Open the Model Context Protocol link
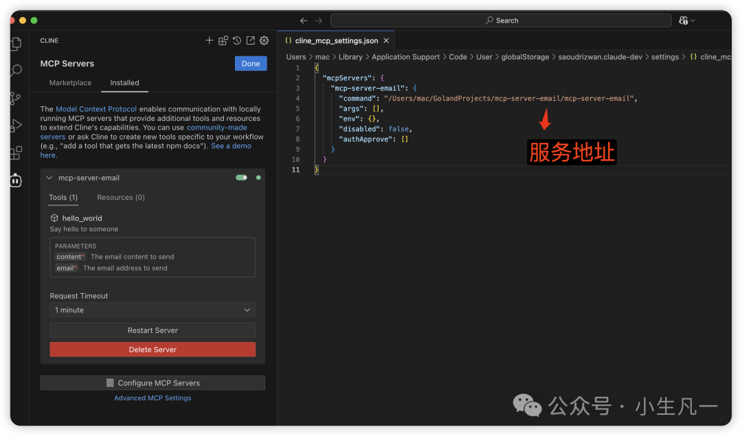This screenshot has height=436, width=742. click(x=96, y=108)
